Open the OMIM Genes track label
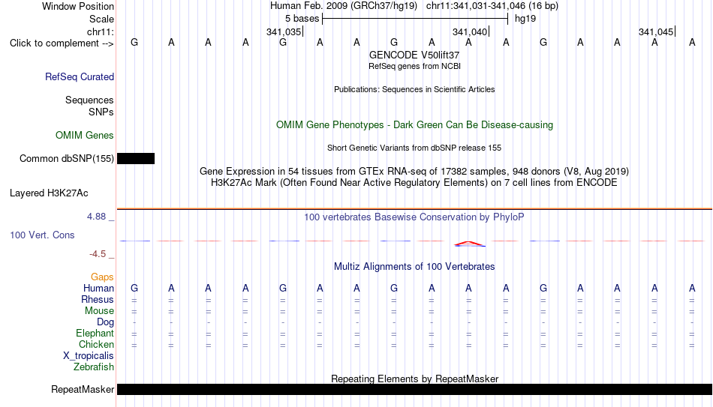Viewport: 713px width, 407px height. 85,136
